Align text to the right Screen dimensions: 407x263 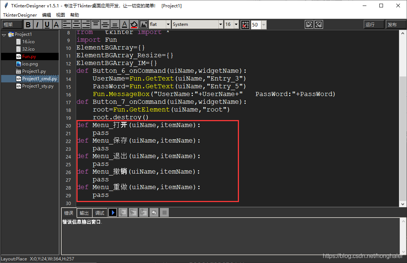pyautogui.click(x=86, y=25)
